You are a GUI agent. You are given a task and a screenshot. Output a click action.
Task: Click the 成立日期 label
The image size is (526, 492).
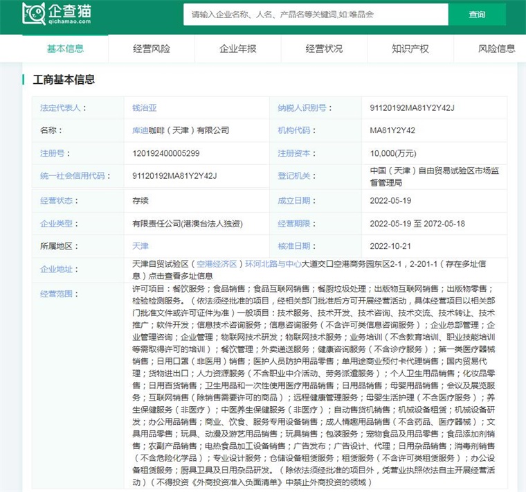pyautogui.click(x=296, y=201)
